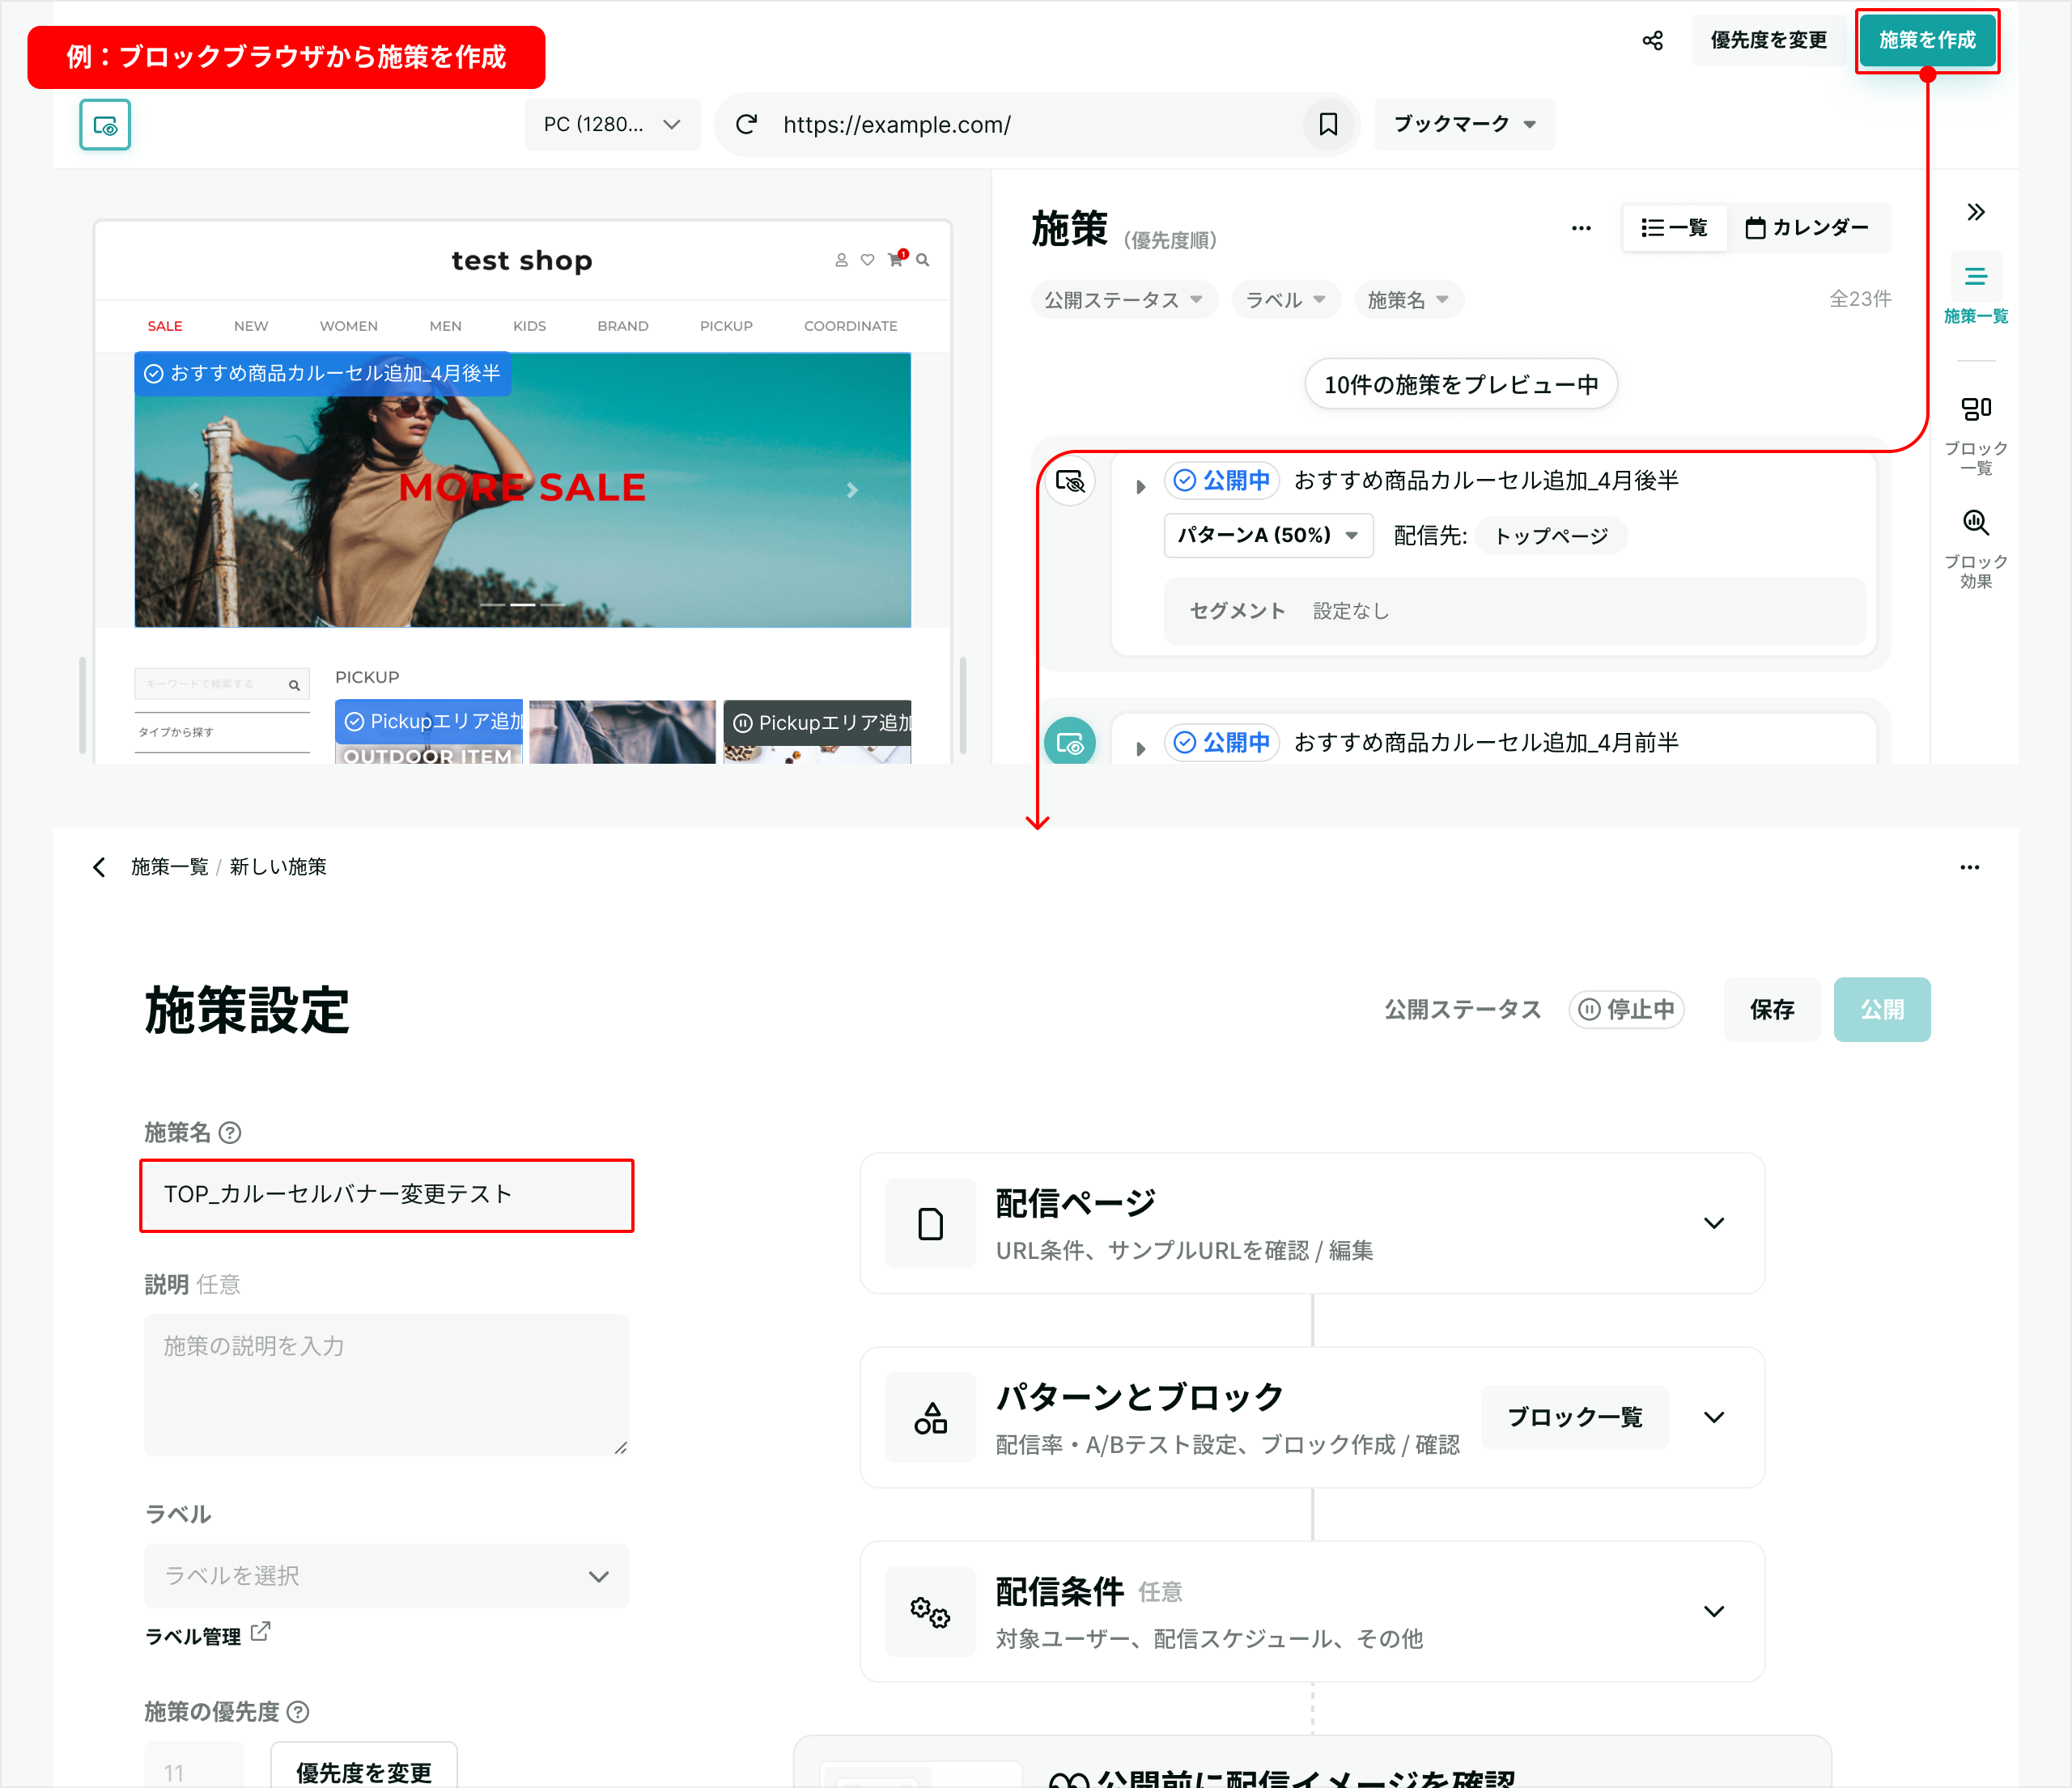This screenshot has width=2072, height=1788.
Task: Click the block browser preview icon
Action: click(105, 125)
